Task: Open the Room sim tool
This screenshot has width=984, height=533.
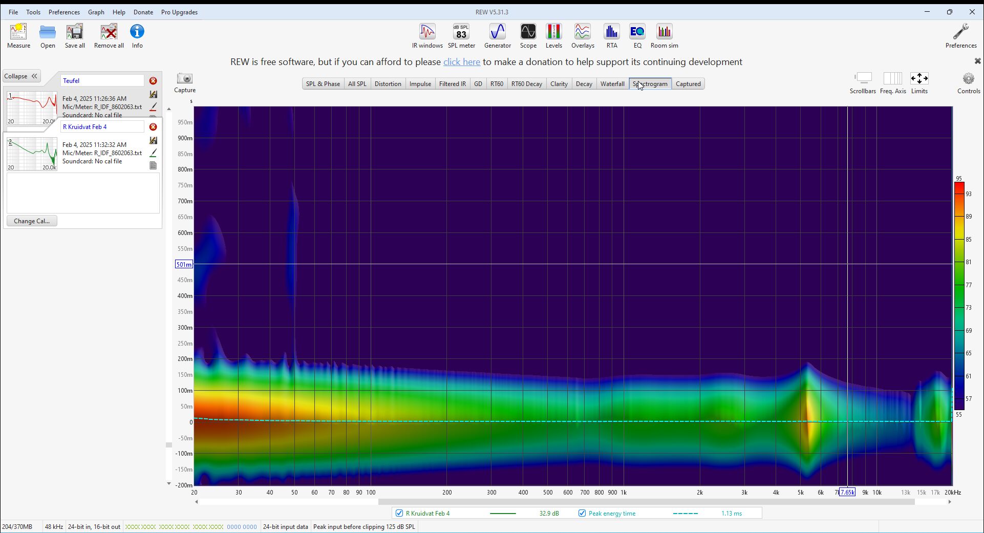Action: pos(664,36)
